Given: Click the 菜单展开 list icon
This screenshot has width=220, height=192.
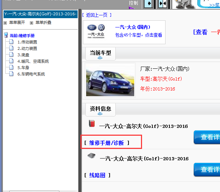Looking at the screenshot, I should pos(5,23).
